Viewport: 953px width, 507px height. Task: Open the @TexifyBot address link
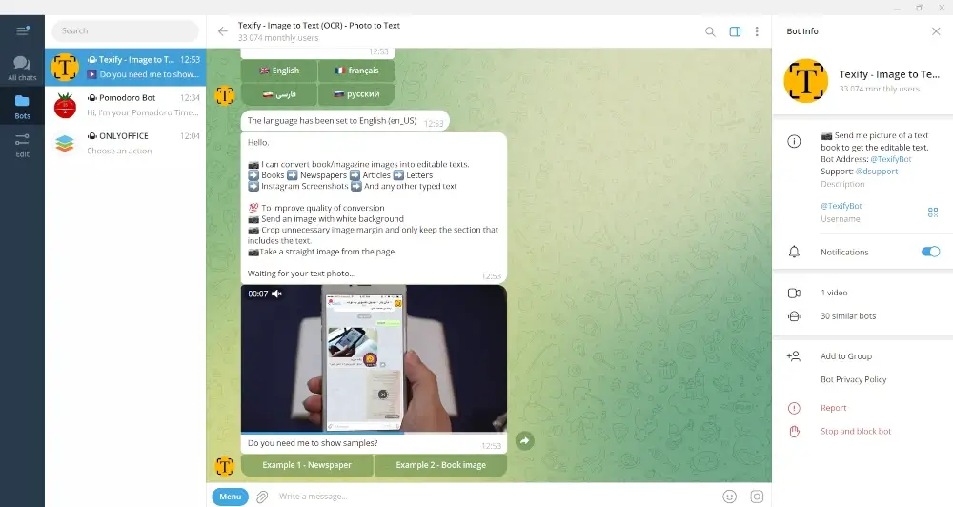coord(891,159)
